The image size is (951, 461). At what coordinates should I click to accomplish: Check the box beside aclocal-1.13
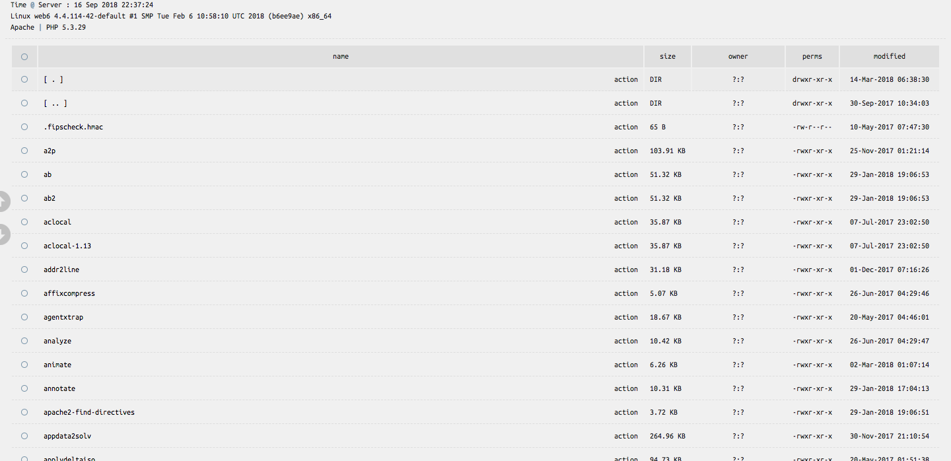click(24, 246)
